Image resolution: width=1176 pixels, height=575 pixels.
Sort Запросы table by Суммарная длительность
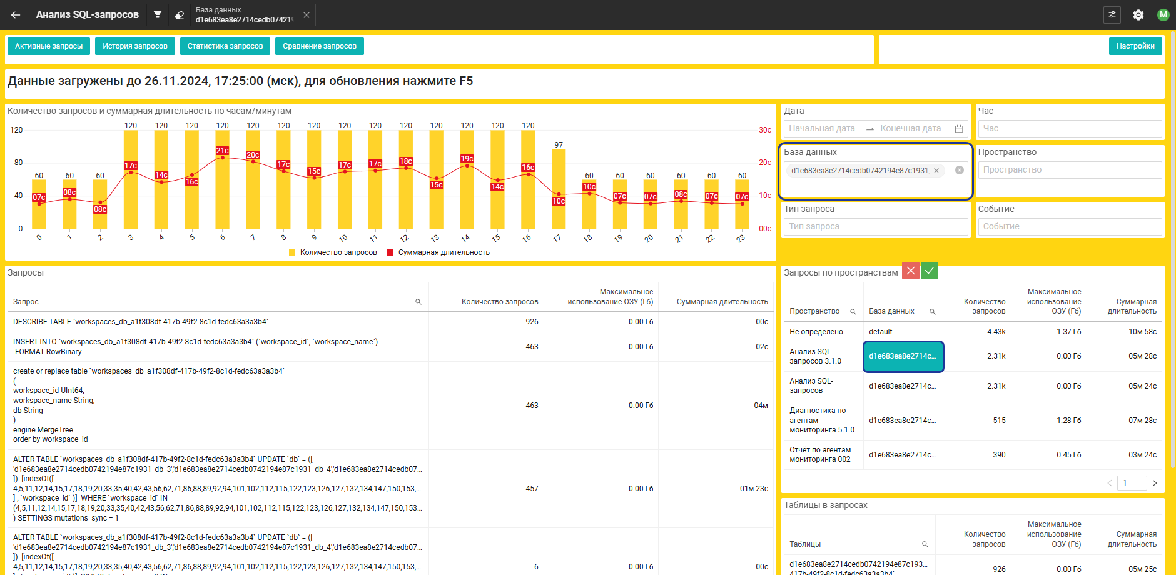click(722, 302)
